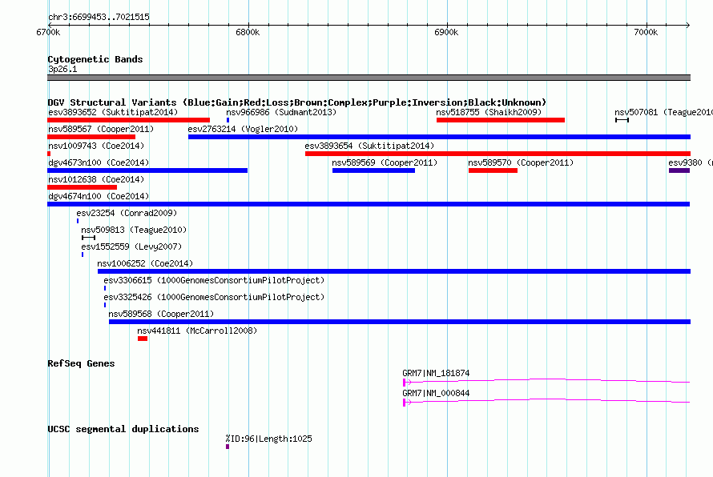713x477 pixels.
Task: Click the nsv589570 (Cooper2011) red bar
Action: [493, 170]
